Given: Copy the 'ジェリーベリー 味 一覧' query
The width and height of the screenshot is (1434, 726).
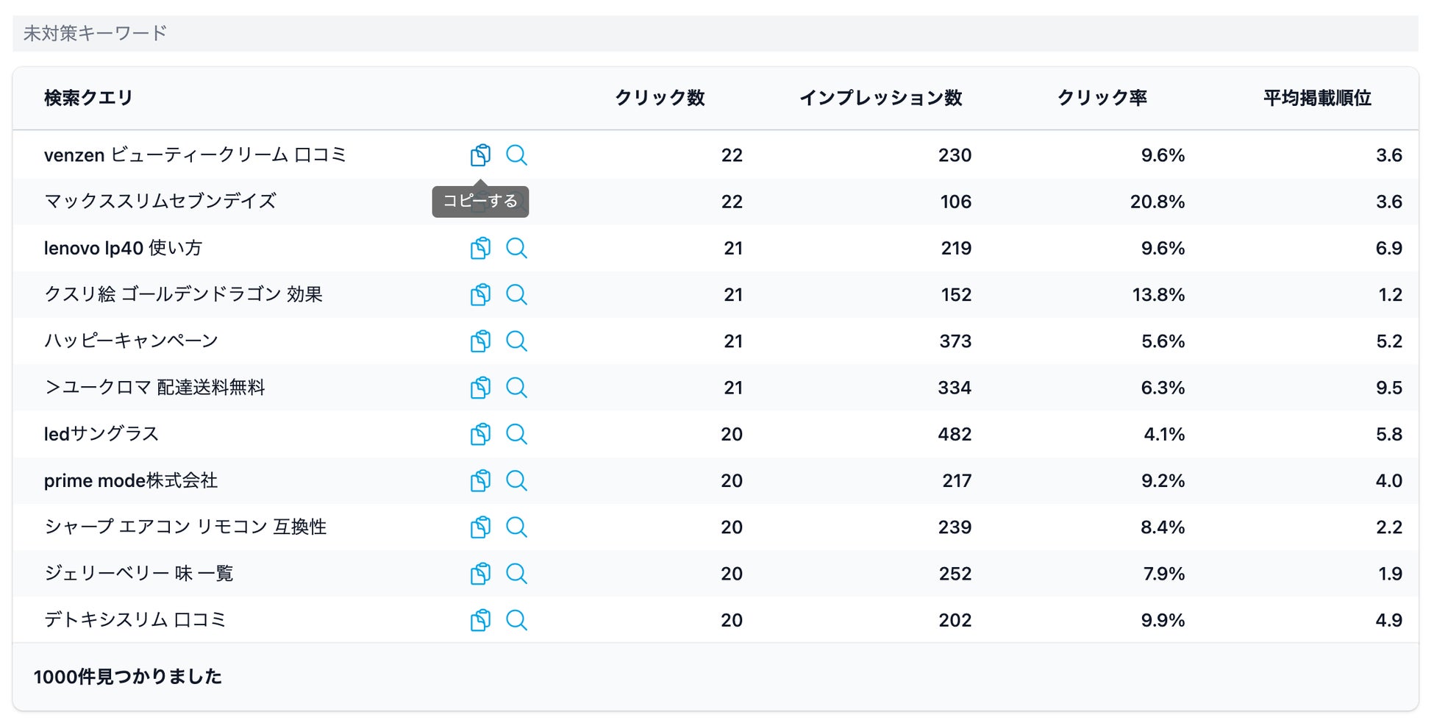Looking at the screenshot, I should [x=480, y=574].
